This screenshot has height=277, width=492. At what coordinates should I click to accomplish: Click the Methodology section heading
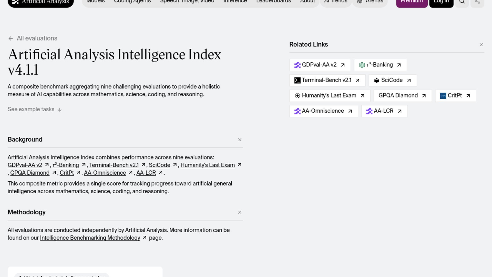click(x=27, y=212)
